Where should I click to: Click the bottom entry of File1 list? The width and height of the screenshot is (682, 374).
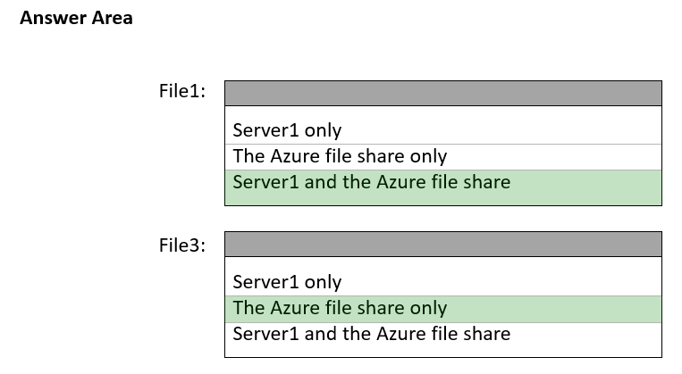tap(371, 183)
